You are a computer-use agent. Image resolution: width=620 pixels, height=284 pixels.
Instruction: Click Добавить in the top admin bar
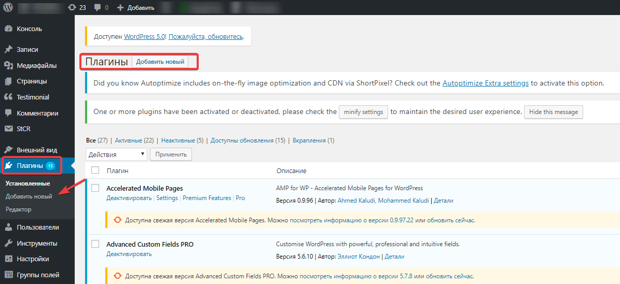coord(141,7)
